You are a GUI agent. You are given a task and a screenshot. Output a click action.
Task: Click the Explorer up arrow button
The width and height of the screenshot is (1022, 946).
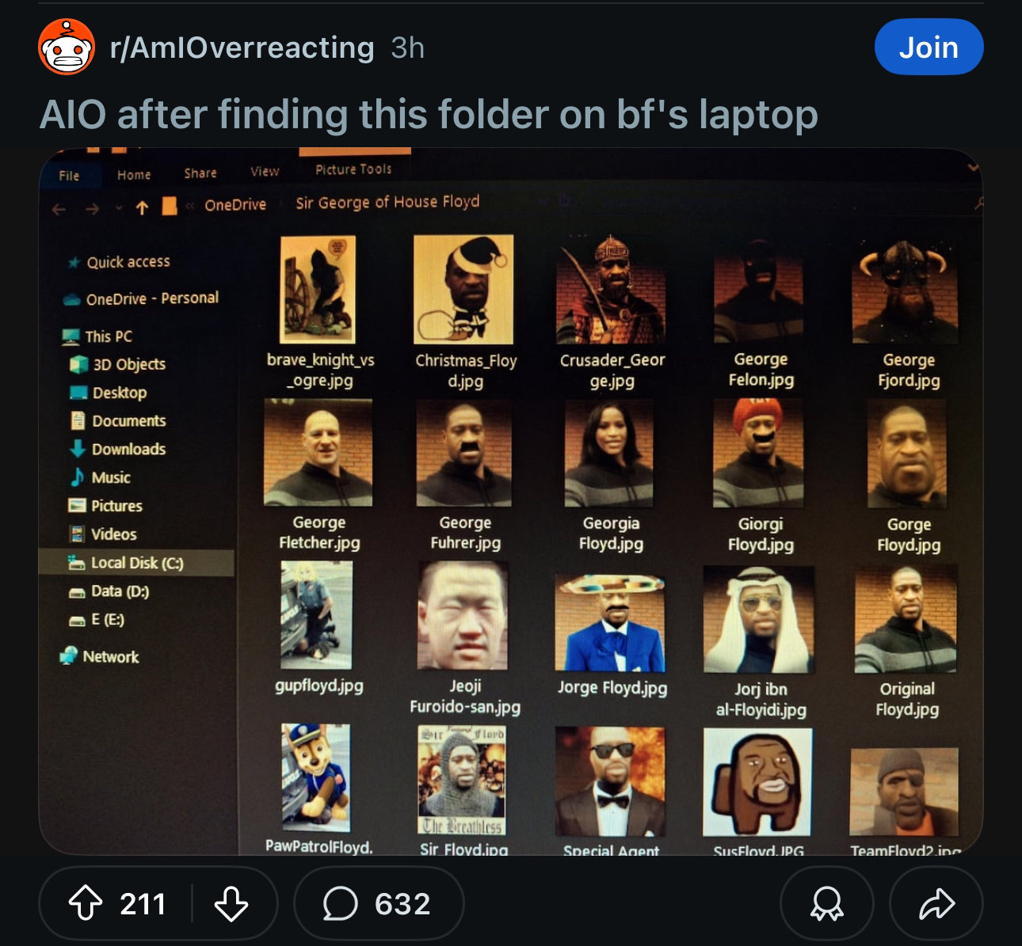pyautogui.click(x=142, y=208)
